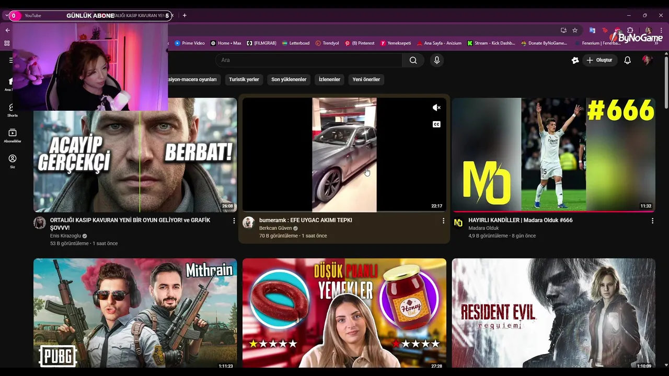Bookmark this page with the star icon
This screenshot has width=669, height=376.
[x=575, y=30]
